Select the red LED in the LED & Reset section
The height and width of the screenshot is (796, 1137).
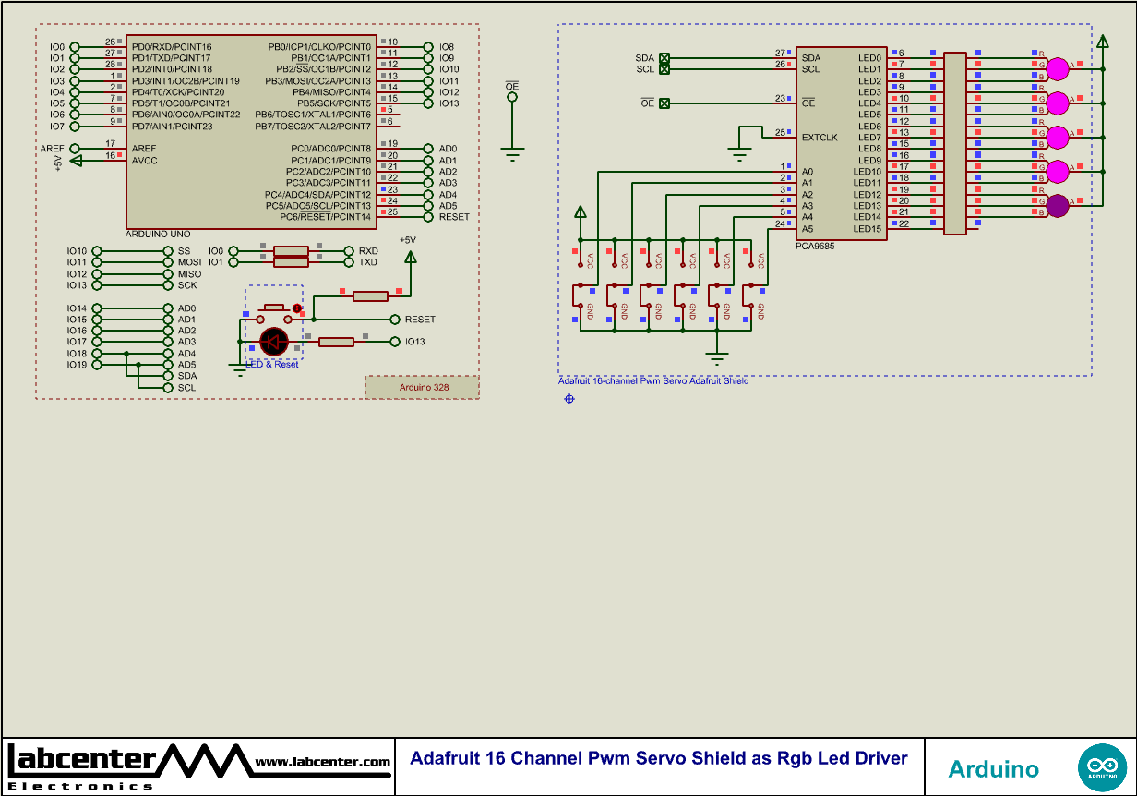tap(273, 342)
